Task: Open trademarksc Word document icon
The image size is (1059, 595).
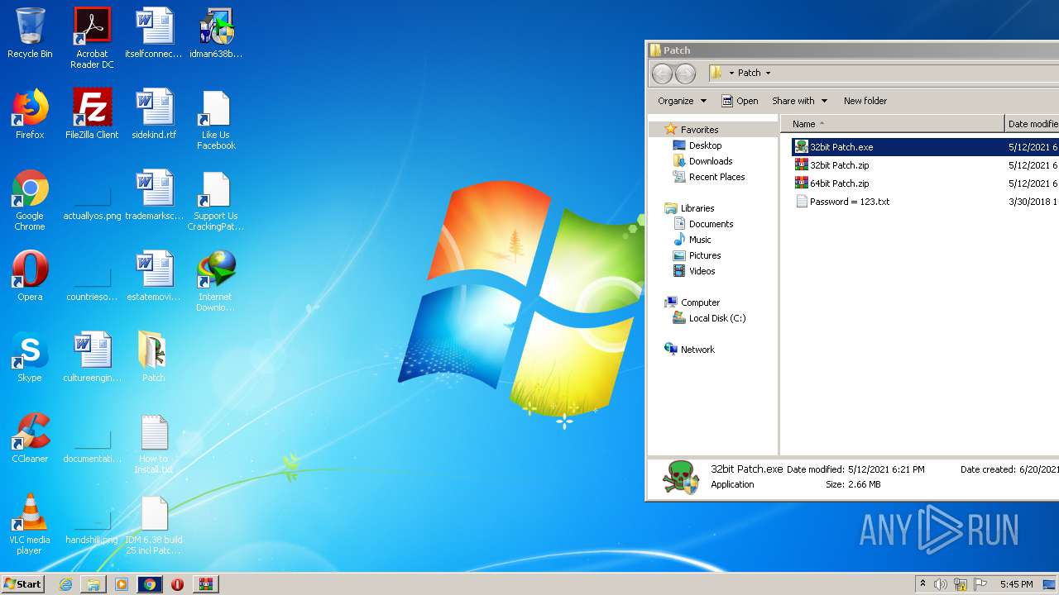Action: [x=154, y=195]
